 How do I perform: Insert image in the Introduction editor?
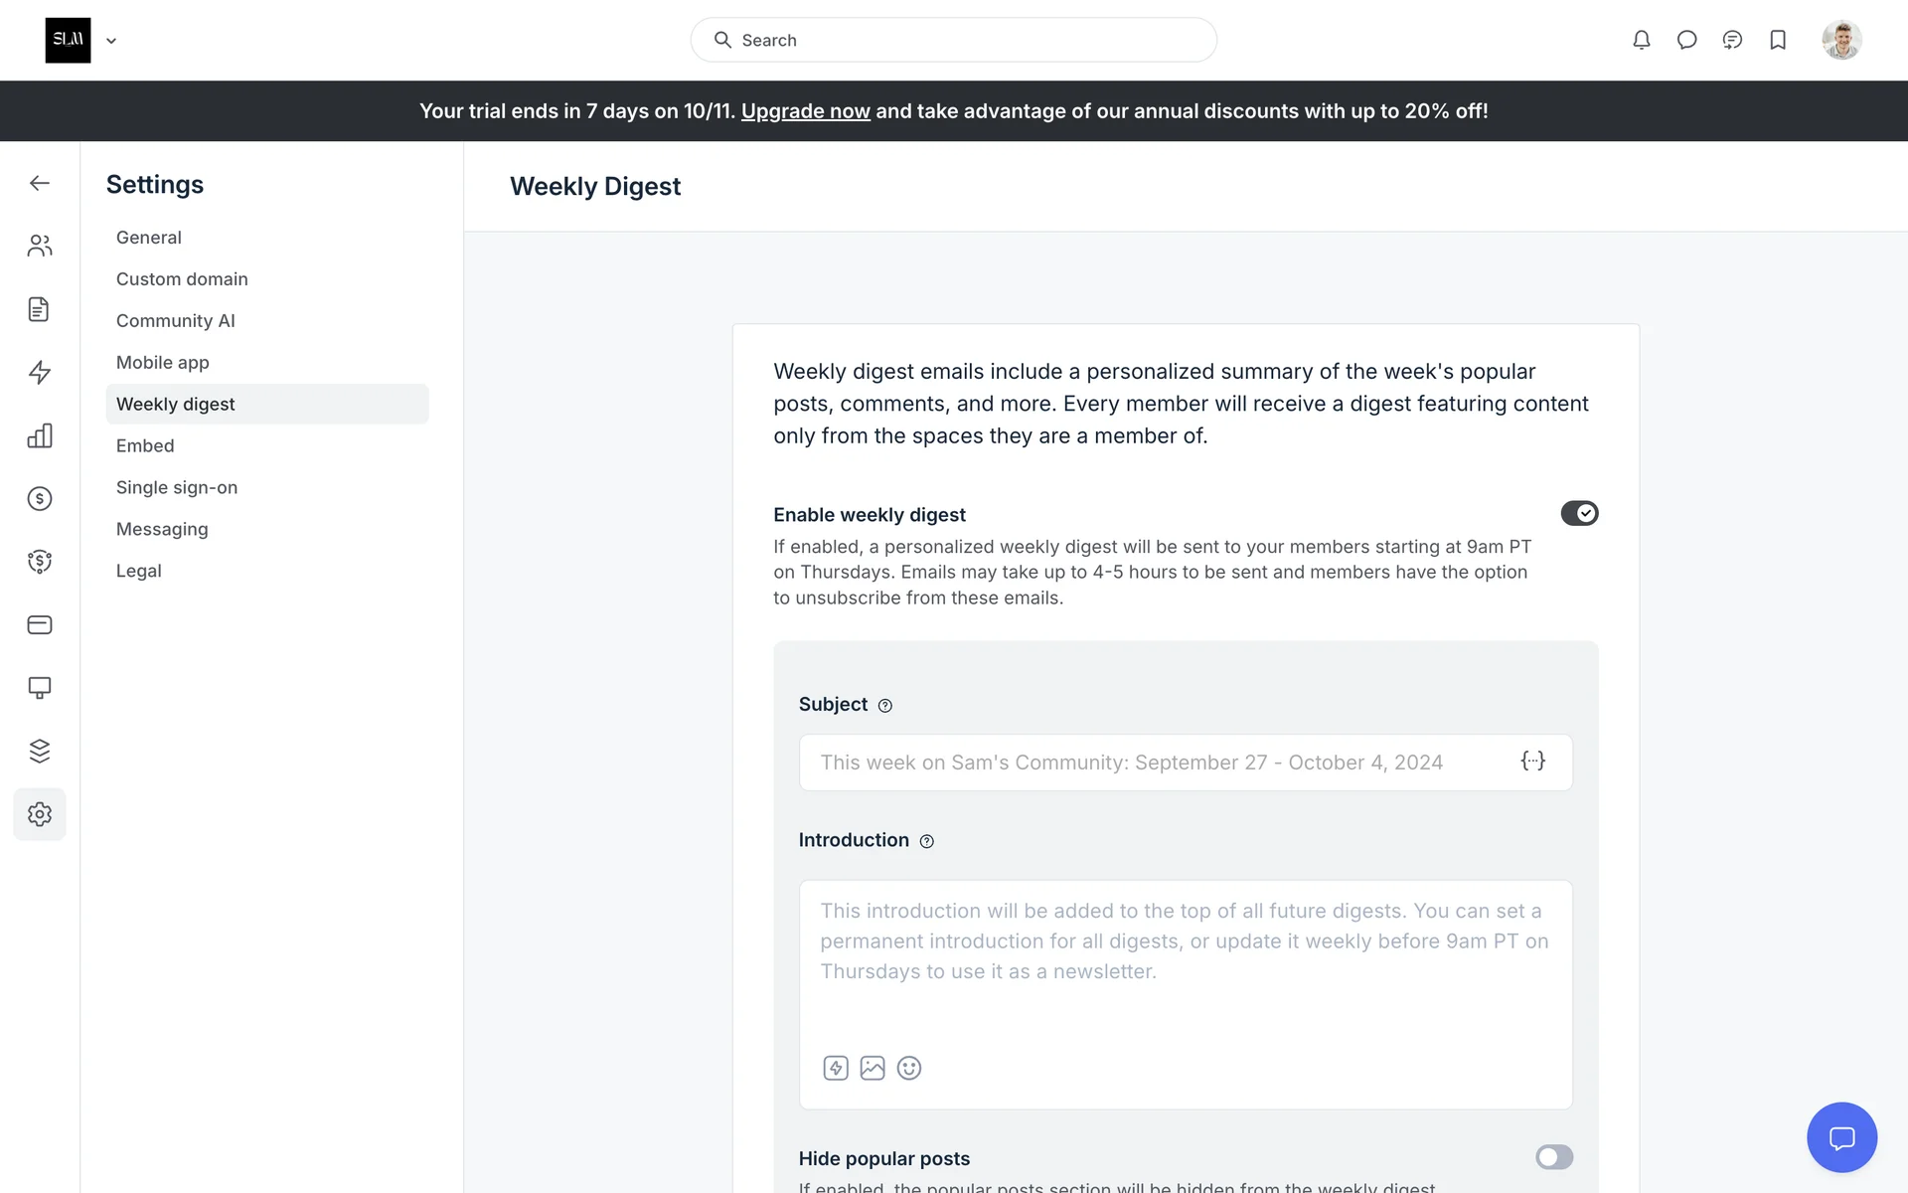click(x=872, y=1068)
